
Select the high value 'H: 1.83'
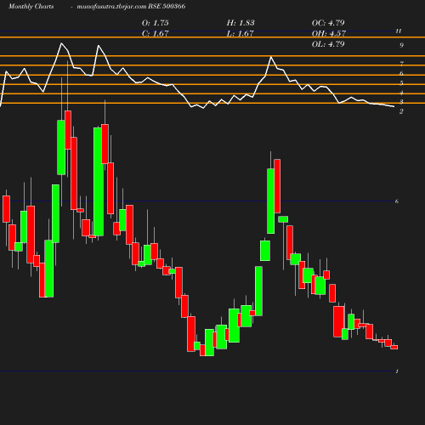click(x=241, y=23)
